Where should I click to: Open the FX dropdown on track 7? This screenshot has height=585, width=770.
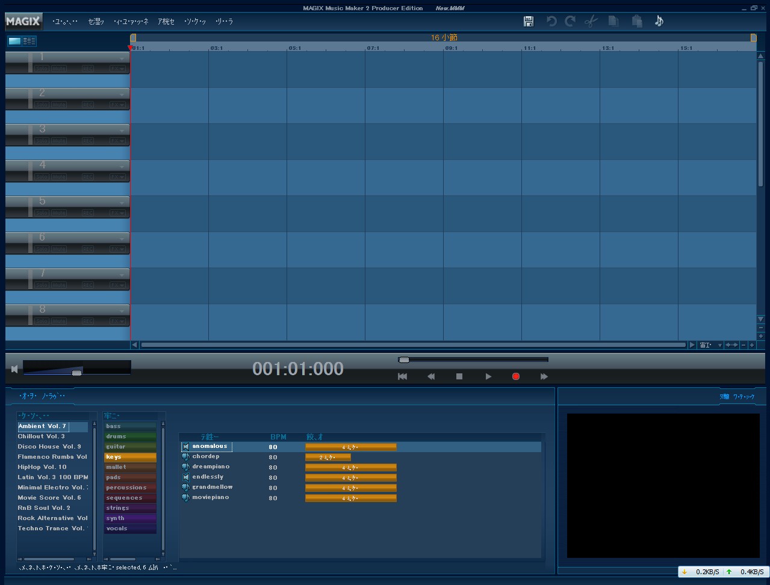coord(117,285)
